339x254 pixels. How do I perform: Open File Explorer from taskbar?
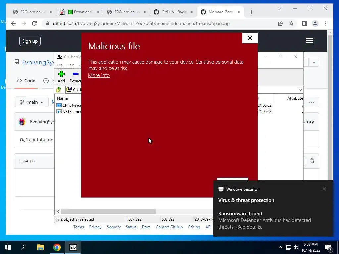(40, 247)
